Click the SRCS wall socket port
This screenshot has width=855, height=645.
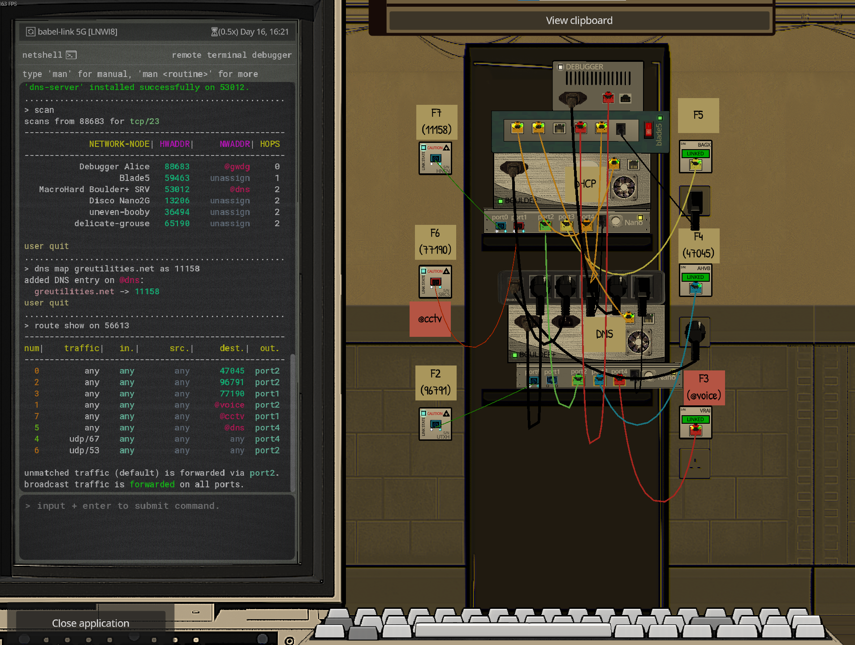tap(436, 282)
